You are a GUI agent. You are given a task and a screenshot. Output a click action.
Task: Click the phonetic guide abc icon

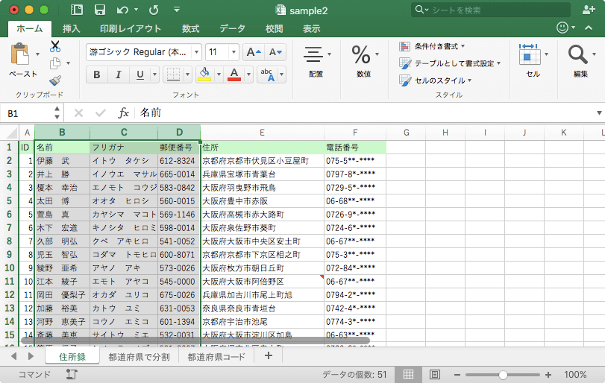(267, 75)
